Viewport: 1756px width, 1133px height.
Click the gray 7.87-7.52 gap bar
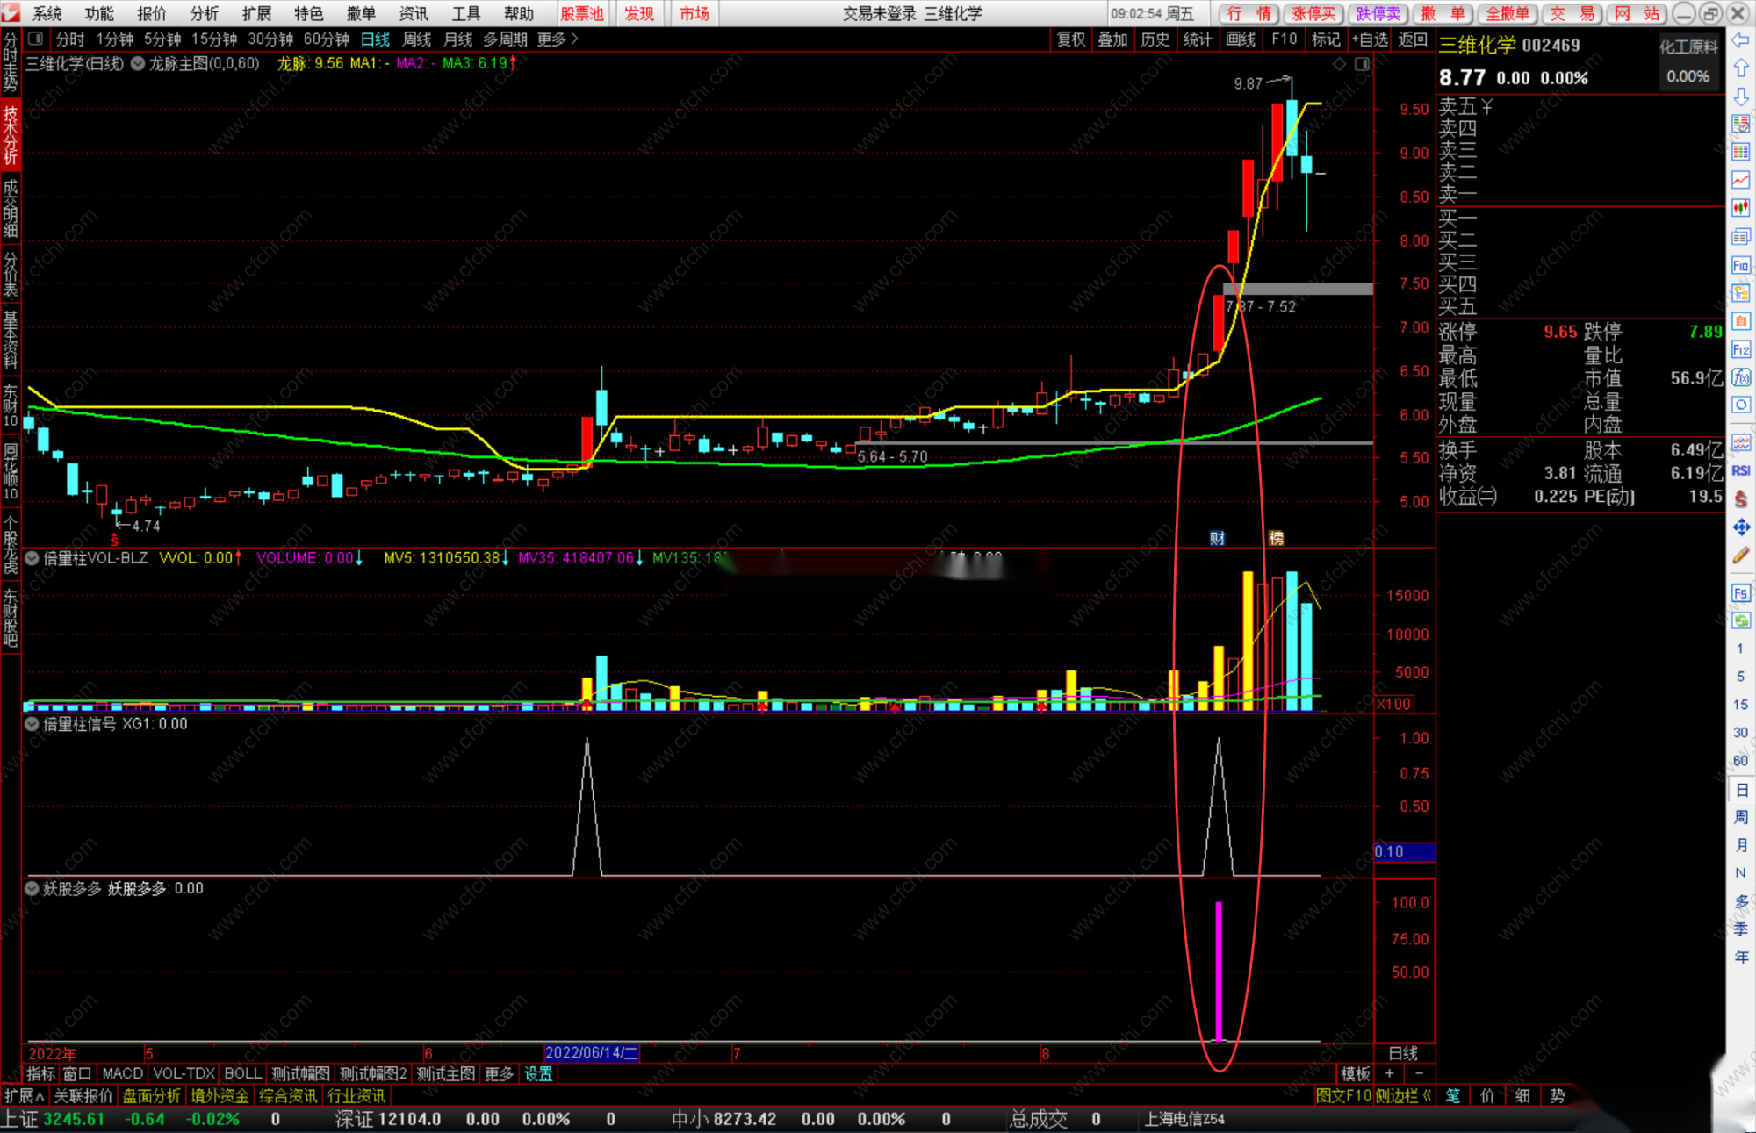click(x=1298, y=289)
